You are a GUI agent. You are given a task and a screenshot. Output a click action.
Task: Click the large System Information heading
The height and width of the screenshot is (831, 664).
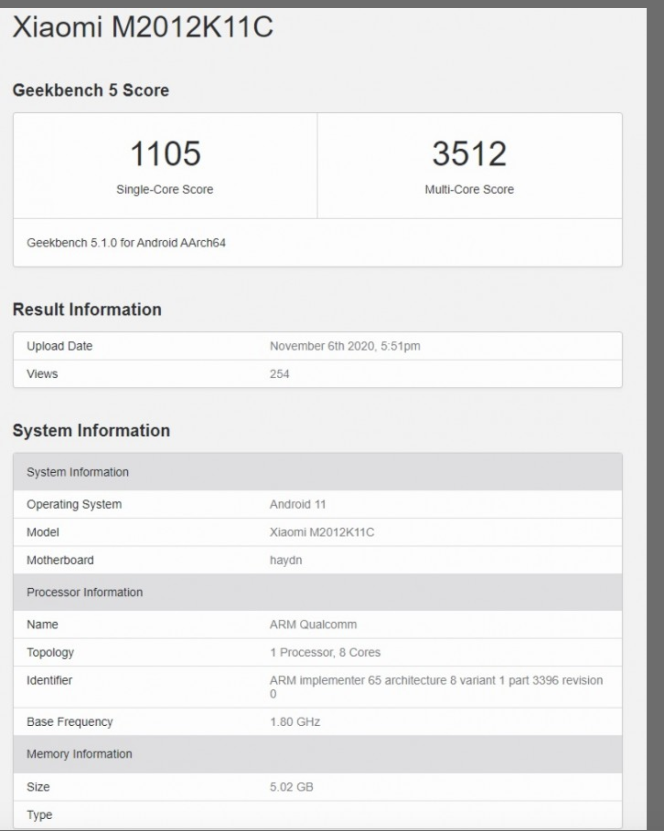[91, 430]
